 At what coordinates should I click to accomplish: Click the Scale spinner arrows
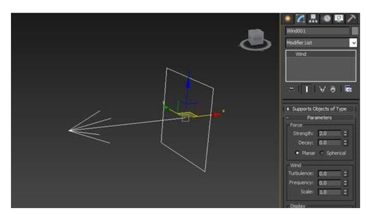(x=345, y=192)
